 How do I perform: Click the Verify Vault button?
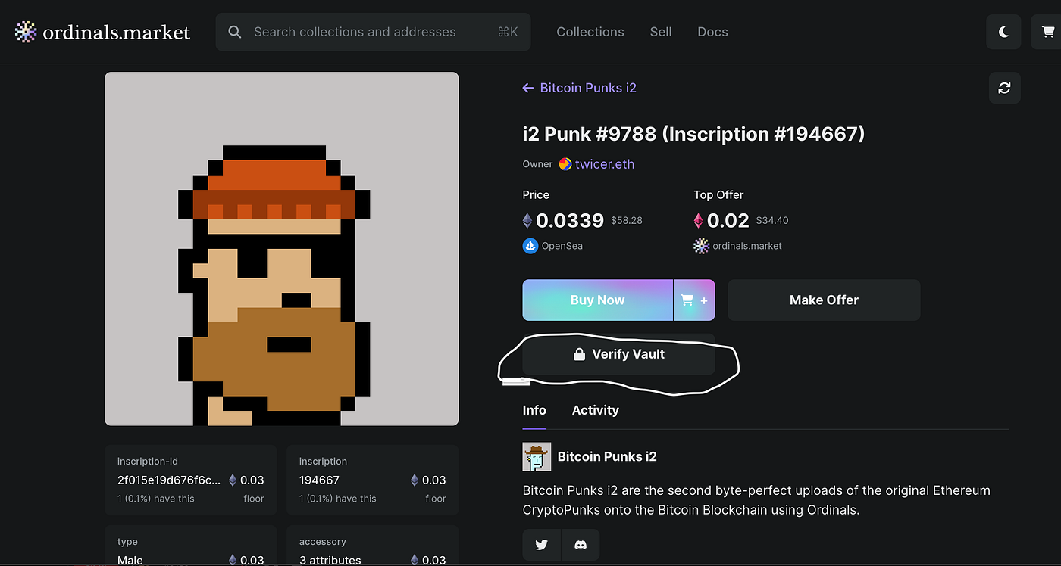point(618,354)
